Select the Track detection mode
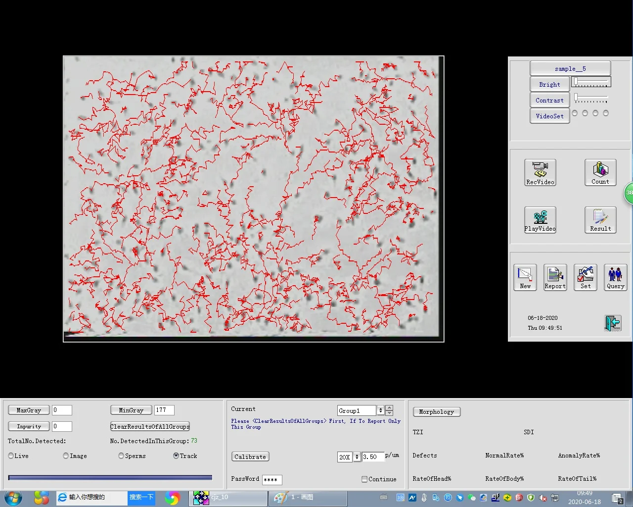This screenshot has height=507, width=633. [x=177, y=456]
